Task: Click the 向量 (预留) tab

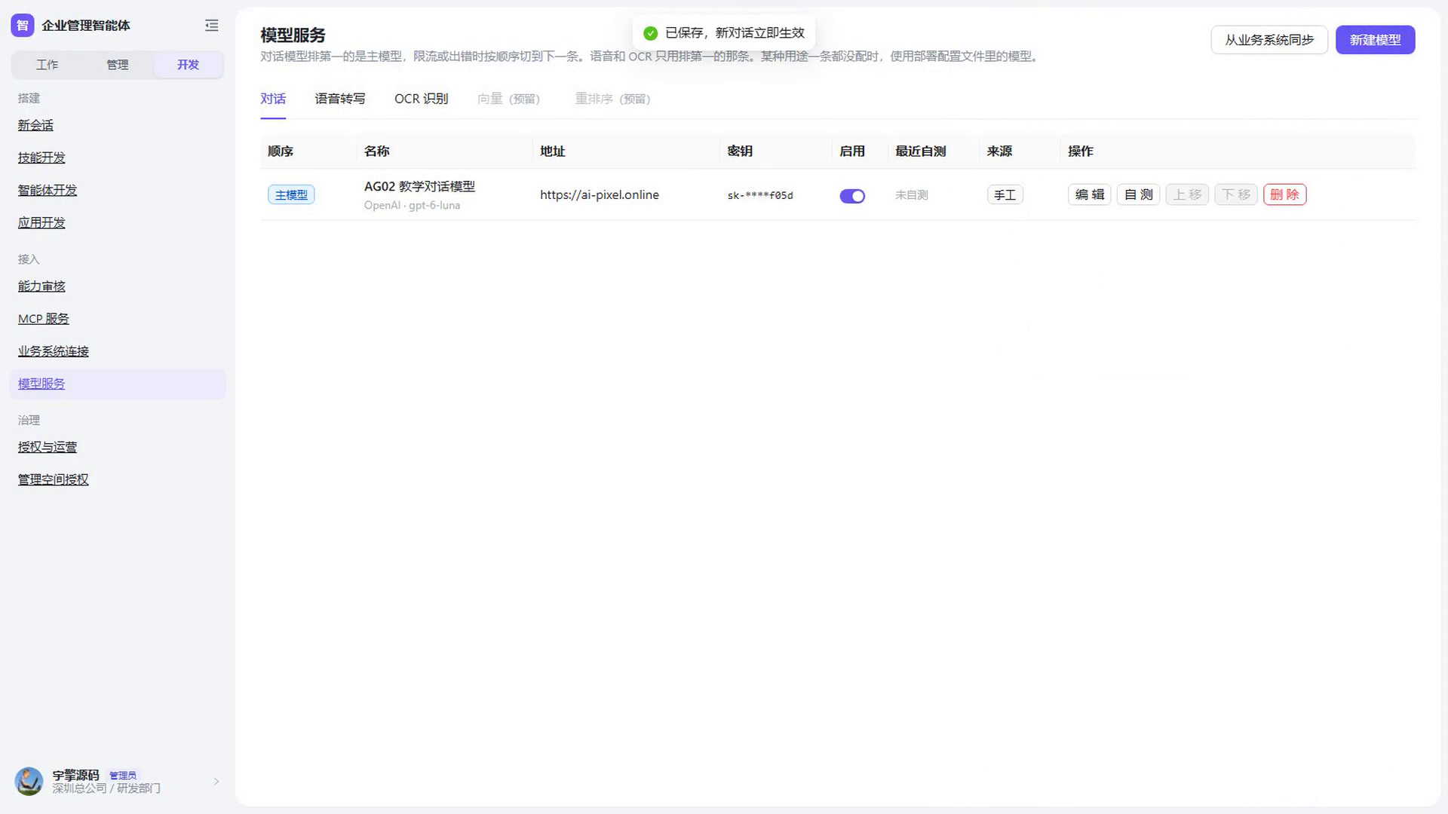Action: (509, 99)
